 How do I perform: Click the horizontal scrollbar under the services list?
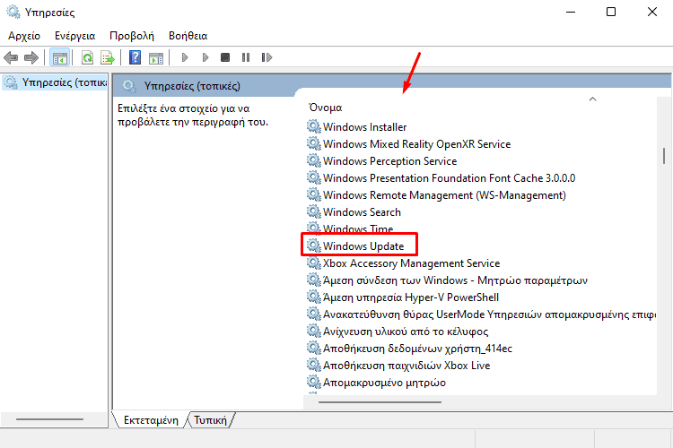pos(380,402)
